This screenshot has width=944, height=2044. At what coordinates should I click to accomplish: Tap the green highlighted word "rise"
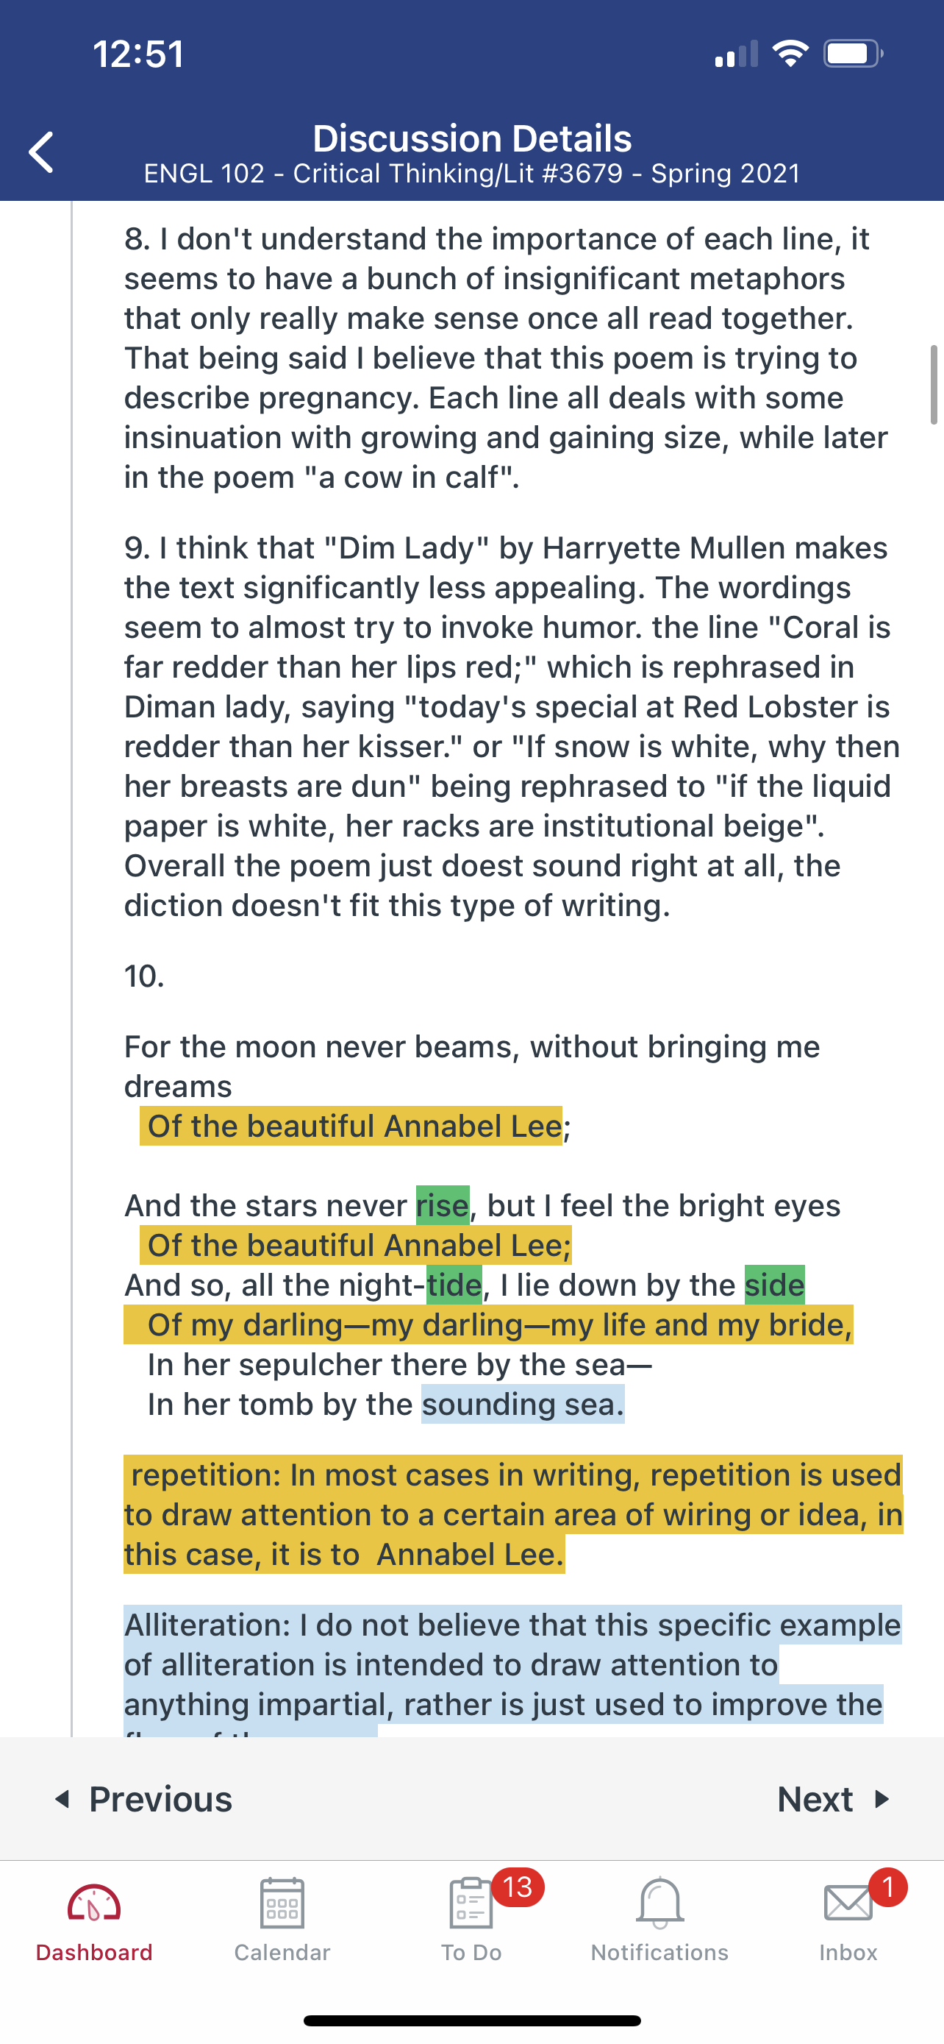click(x=443, y=1205)
